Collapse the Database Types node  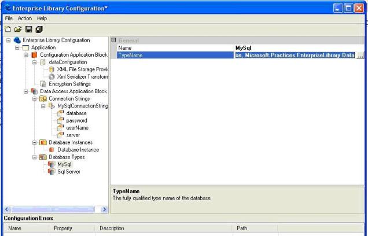(x=35, y=157)
